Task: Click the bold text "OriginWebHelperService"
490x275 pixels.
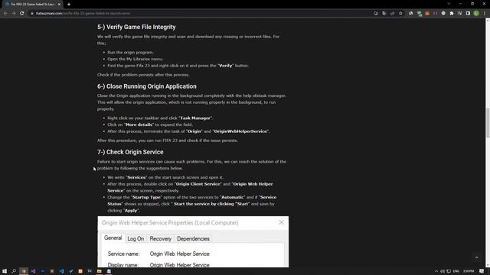Action: pos(240,131)
